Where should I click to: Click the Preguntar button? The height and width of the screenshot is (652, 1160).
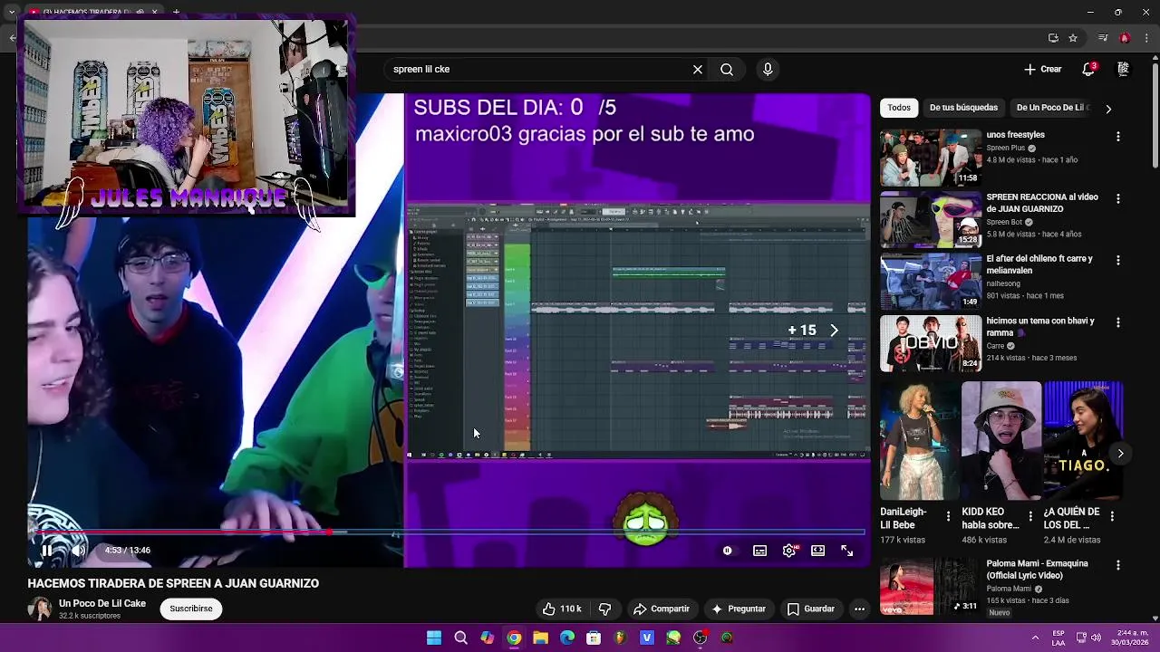[739, 609]
